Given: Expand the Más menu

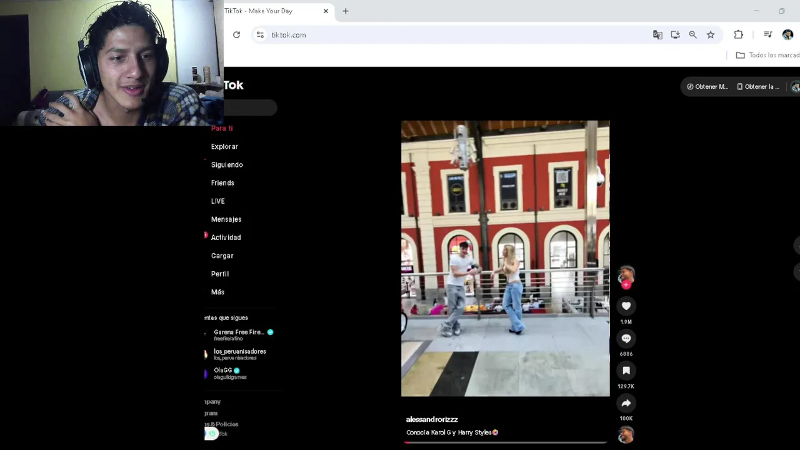Looking at the screenshot, I should pos(217,292).
